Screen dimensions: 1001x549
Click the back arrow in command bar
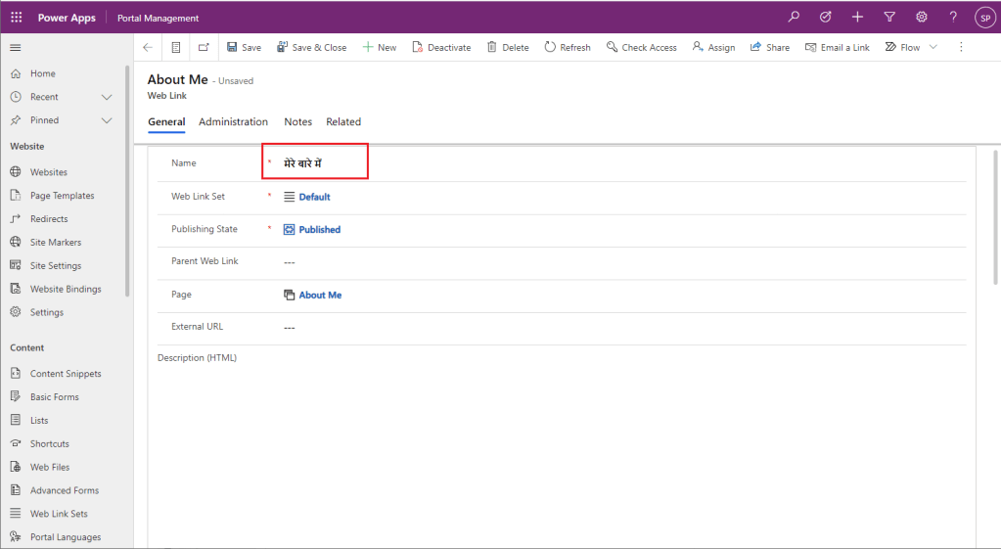click(148, 47)
